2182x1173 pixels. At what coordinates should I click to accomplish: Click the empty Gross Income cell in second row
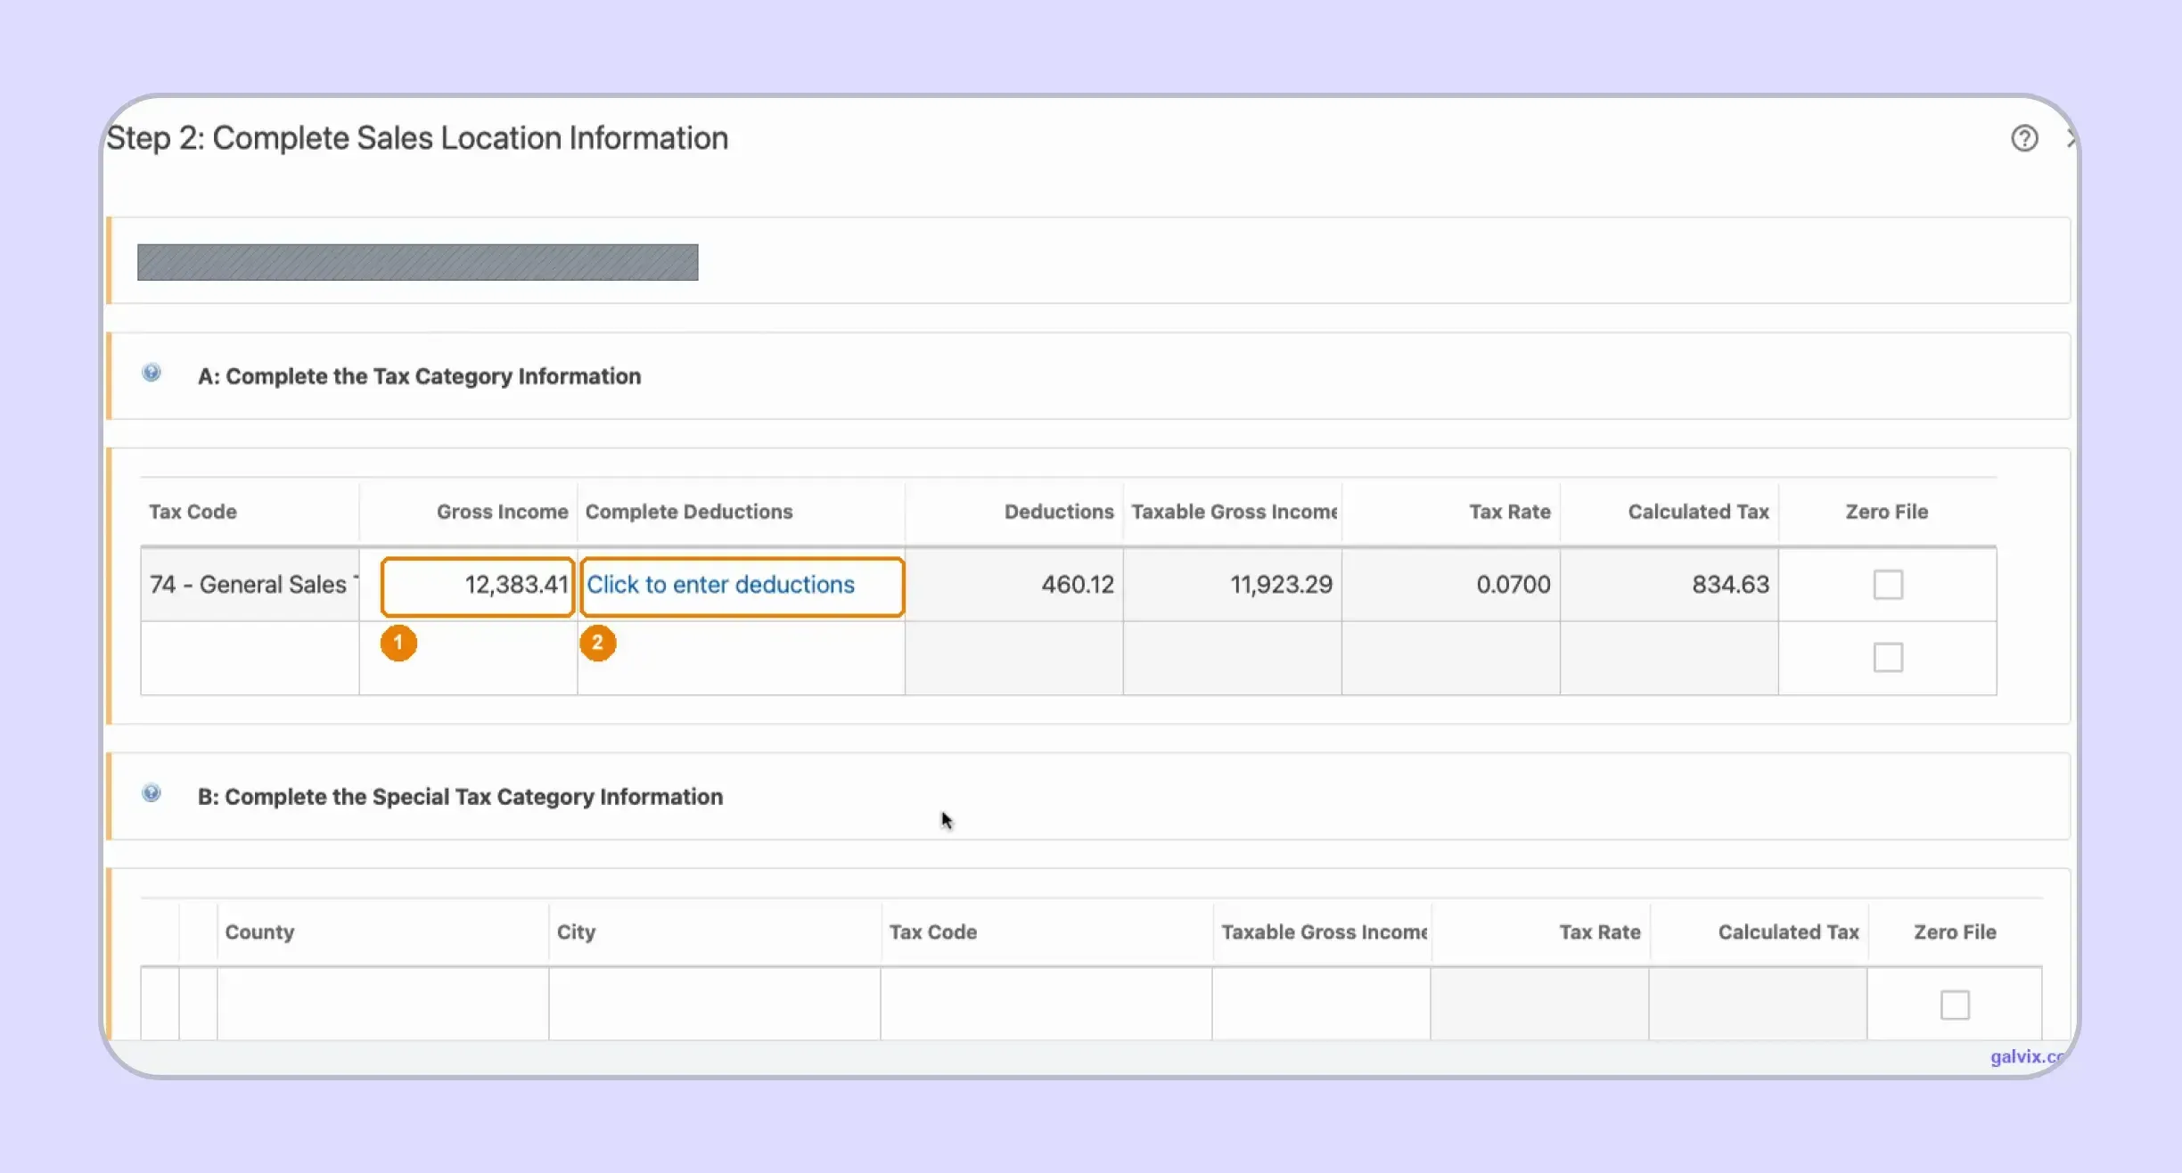click(x=469, y=658)
